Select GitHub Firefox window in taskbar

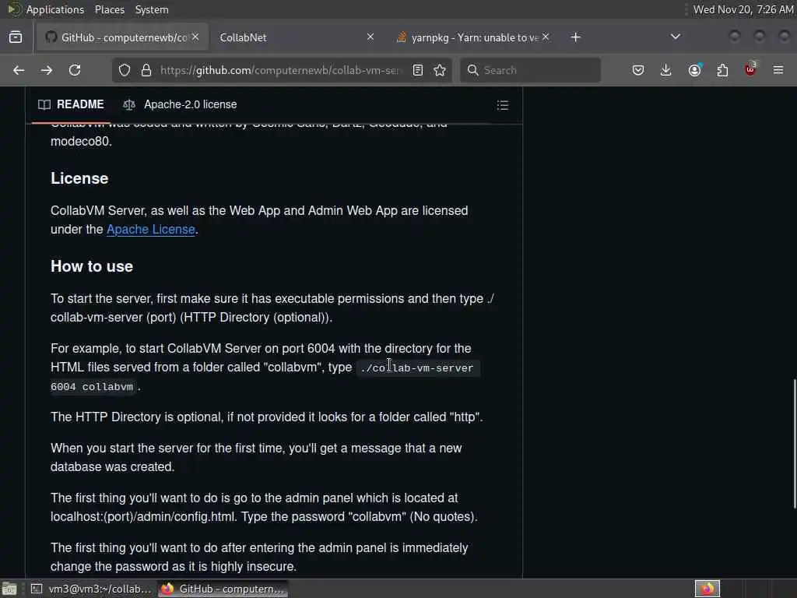[223, 589]
